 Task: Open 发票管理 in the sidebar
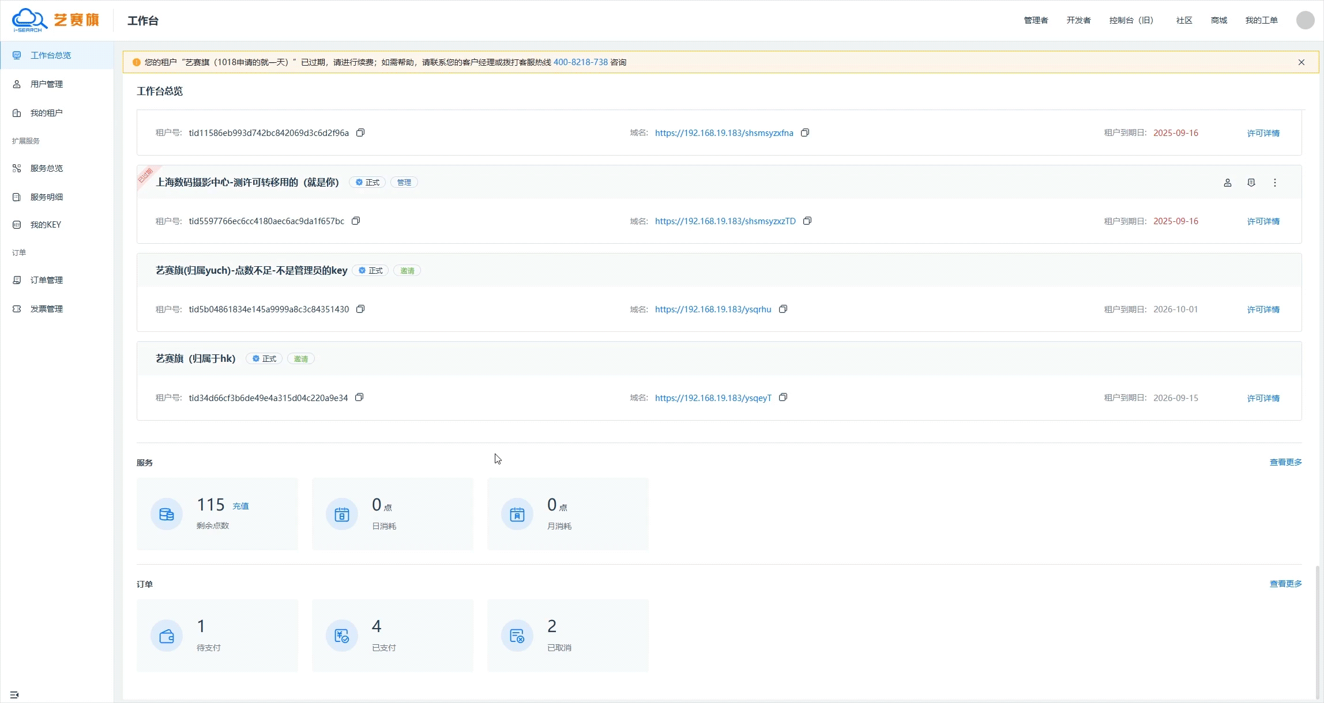point(46,309)
